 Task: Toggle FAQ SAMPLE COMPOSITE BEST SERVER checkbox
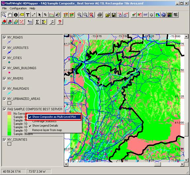5,109
